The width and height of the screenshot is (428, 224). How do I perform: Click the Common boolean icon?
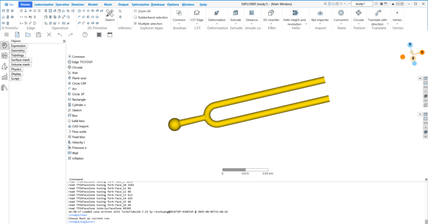179,13
